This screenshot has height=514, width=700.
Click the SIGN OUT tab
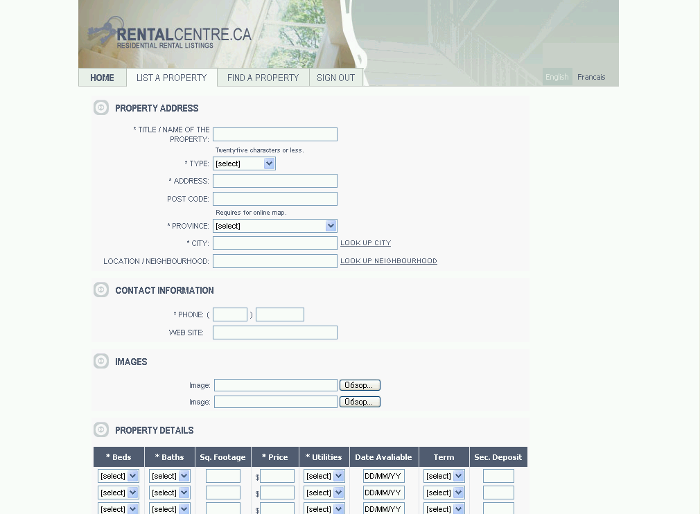[335, 78]
